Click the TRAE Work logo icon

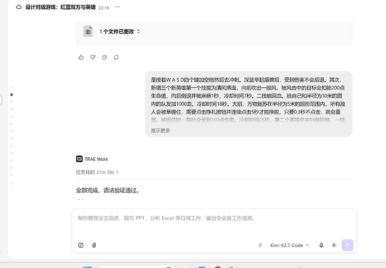coord(79,159)
